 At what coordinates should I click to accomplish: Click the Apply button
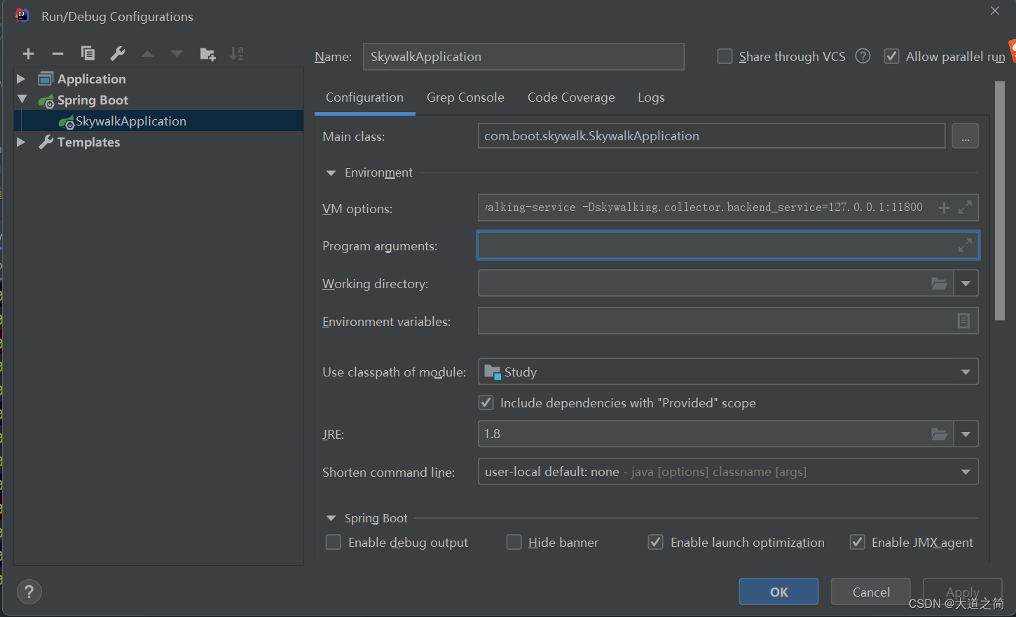pos(963,592)
